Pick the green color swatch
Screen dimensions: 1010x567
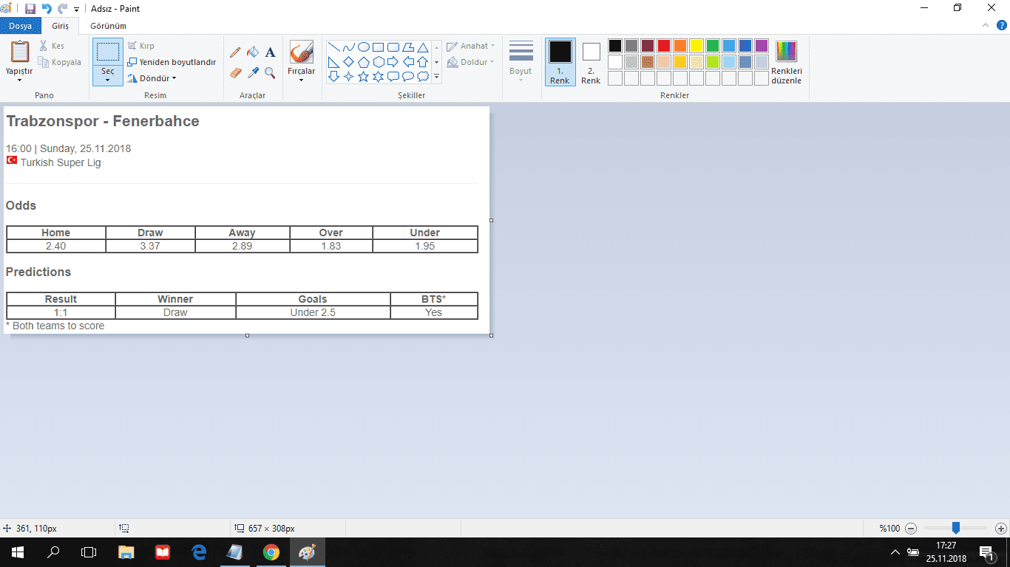pos(713,46)
